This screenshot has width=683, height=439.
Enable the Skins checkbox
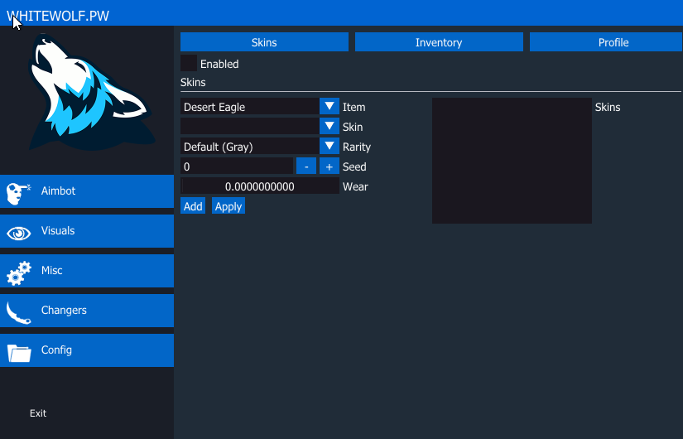pyautogui.click(x=189, y=63)
